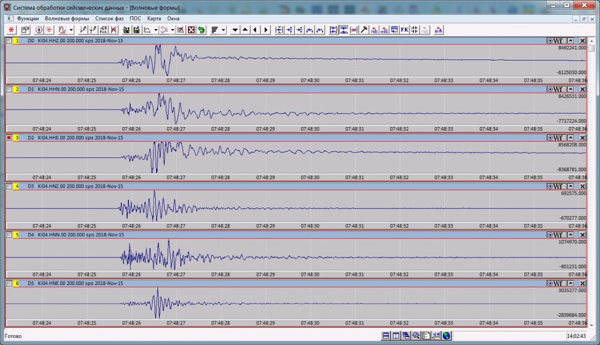The width and height of the screenshot is (600, 345).
Task: Check the checkbox for trace 1 KI04.HHZ
Action: [x=9, y=41]
